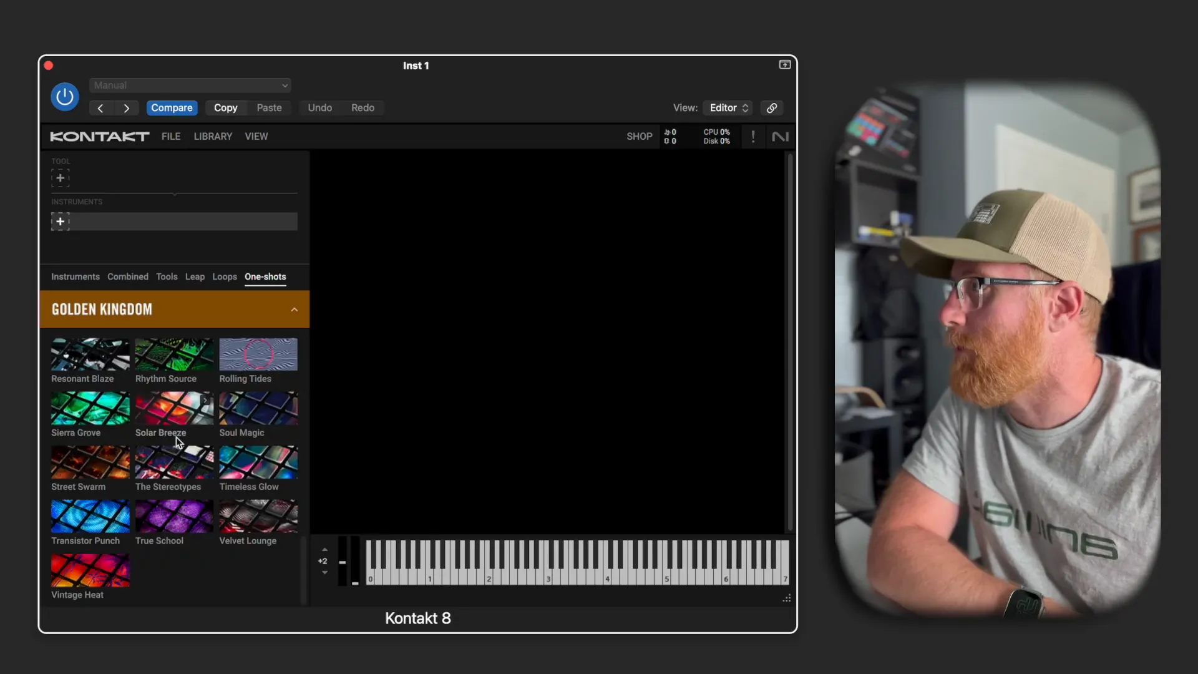Click the arrow on Solar Breeze thumbnail
Image resolution: width=1198 pixels, height=674 pixels.
tap(205, 401)
